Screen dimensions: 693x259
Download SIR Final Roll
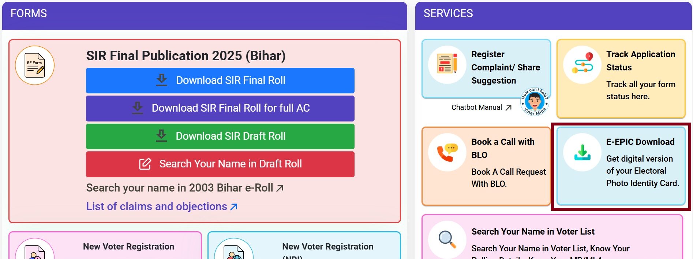click(220, 80)
